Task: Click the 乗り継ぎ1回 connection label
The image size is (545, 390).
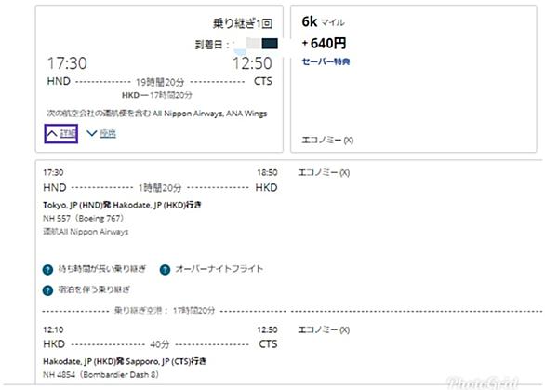Action: click(x=242, y=23)
